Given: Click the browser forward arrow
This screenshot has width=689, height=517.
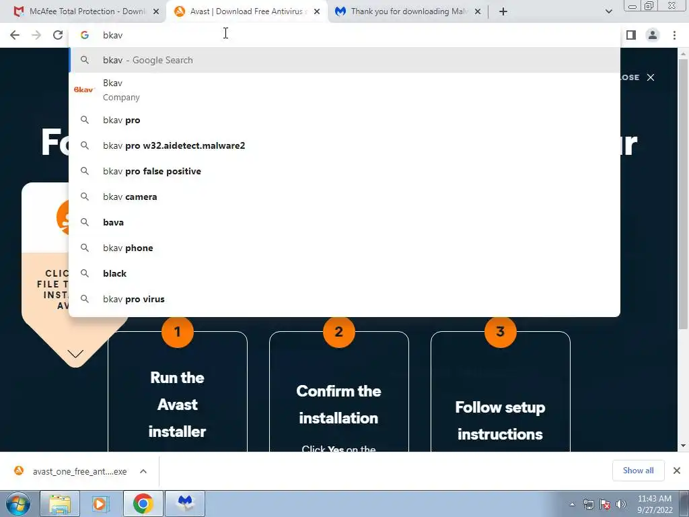Looking at the screenshot, I should [x=36, y=35].
